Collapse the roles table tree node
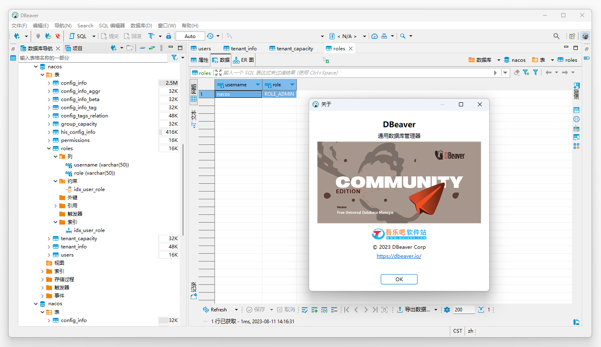The width and height of the screenshot is (601, 347). coord(49,149)
